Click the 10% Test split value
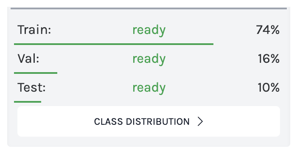Screen dimensions: 297x157 [x=269, y=87]
